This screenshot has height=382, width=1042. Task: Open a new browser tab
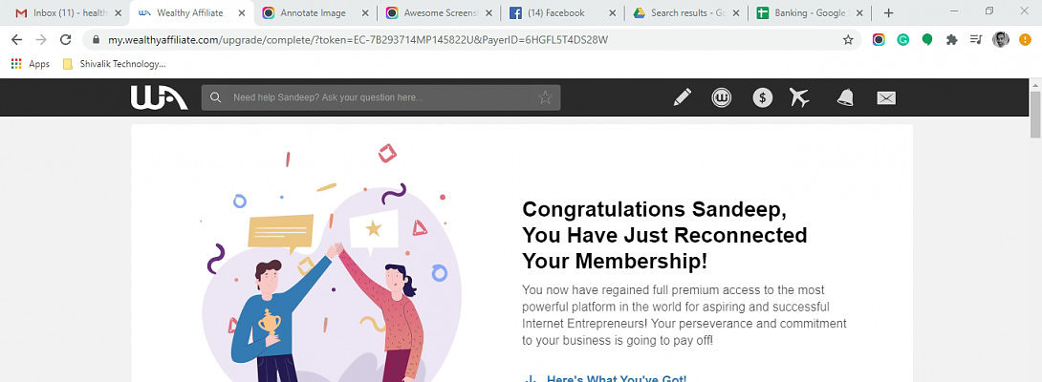point(888,13)
